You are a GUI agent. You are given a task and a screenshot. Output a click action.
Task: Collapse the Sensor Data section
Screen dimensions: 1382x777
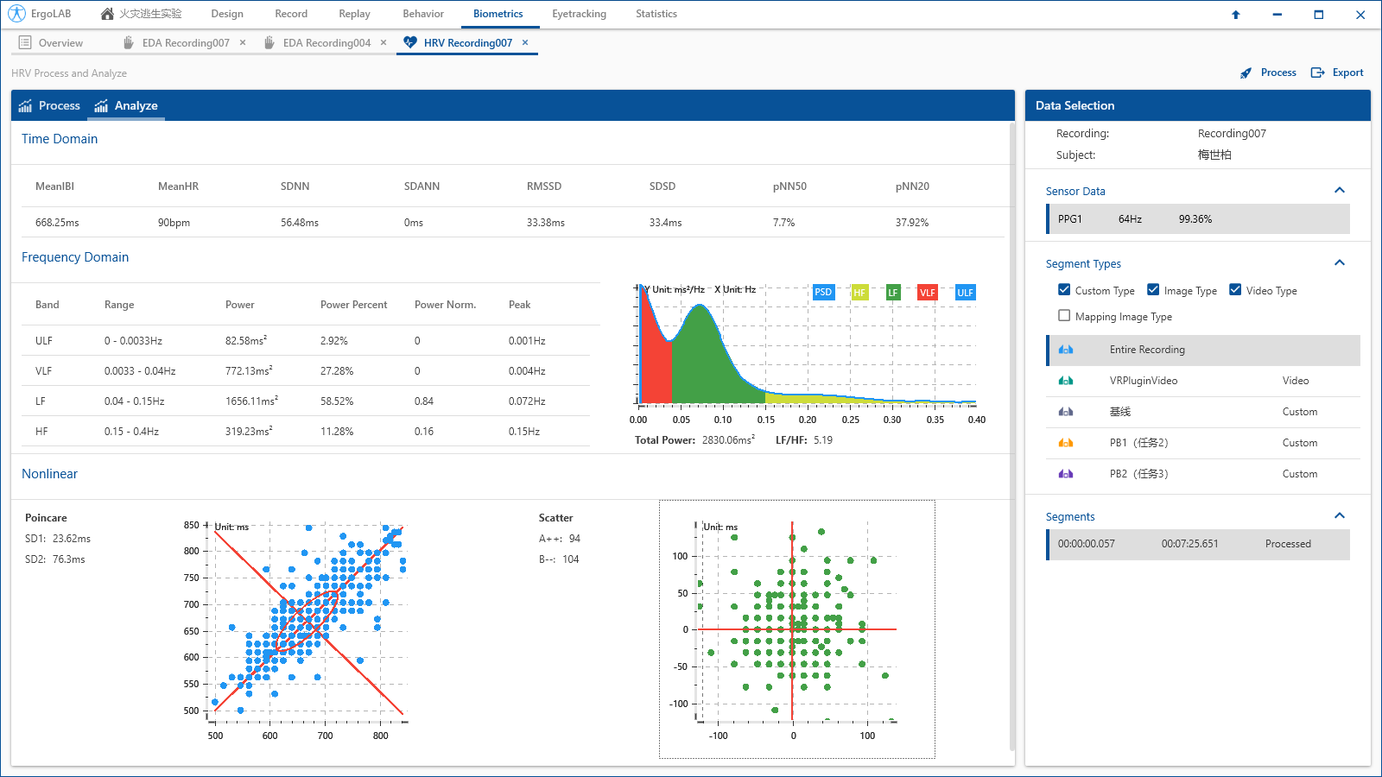[1340, 191]
